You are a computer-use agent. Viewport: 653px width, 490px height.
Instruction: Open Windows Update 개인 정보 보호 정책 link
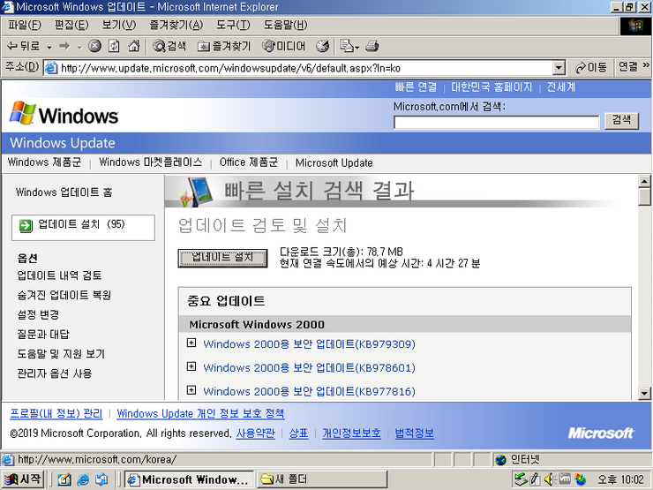click(200, 414)
